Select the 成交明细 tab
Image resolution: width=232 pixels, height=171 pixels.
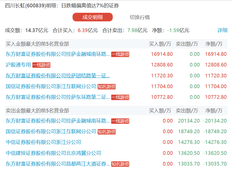point(92,17)
